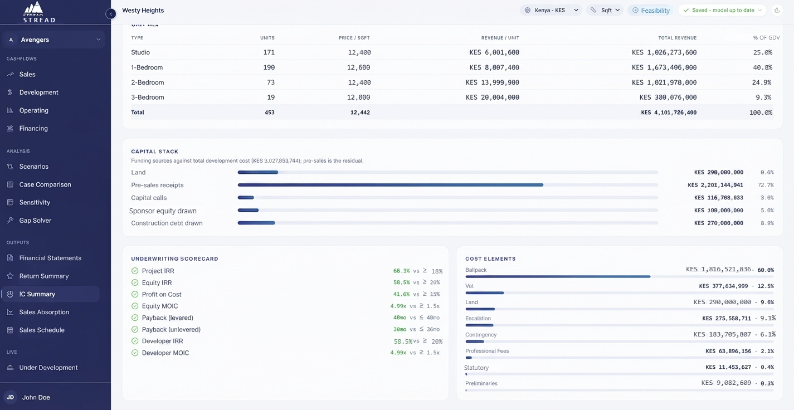The height and width of the screenshot is (410, 794).
Task: Click the circular icon beside the Saved status
Action: [x=777, y=10]
